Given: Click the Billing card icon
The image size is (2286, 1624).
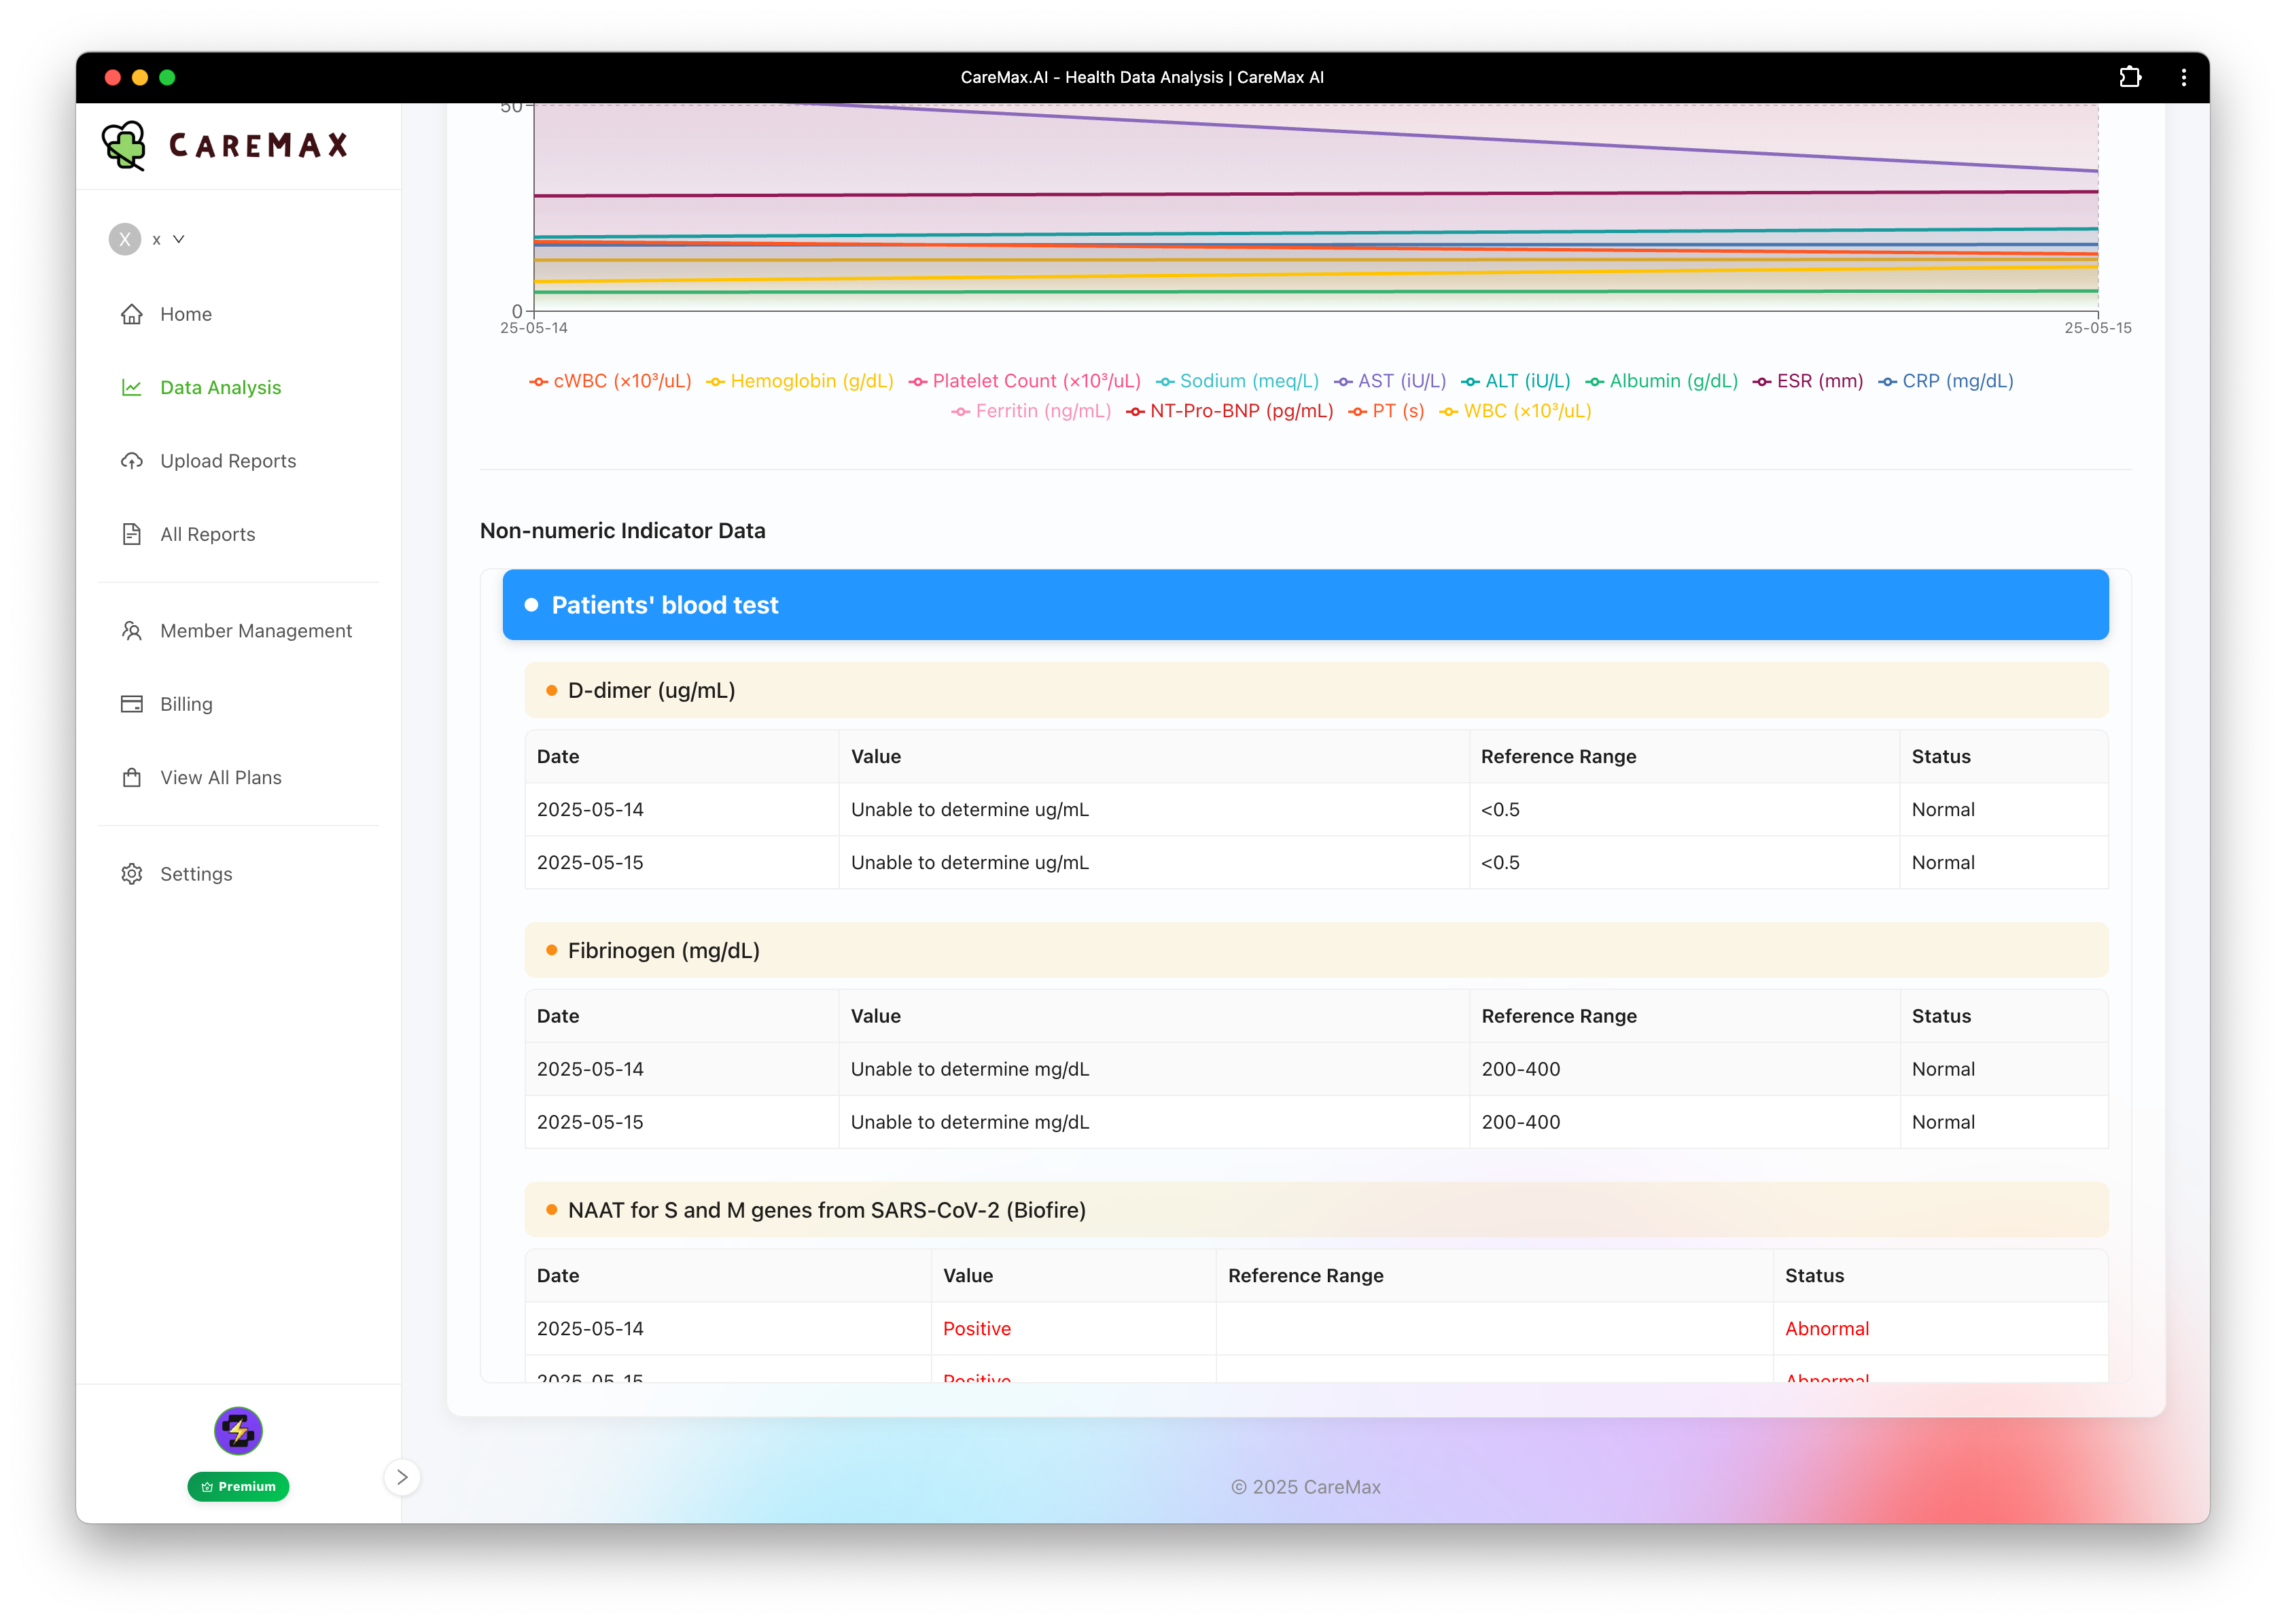Looking at the screenshot, I should (131, 704).
